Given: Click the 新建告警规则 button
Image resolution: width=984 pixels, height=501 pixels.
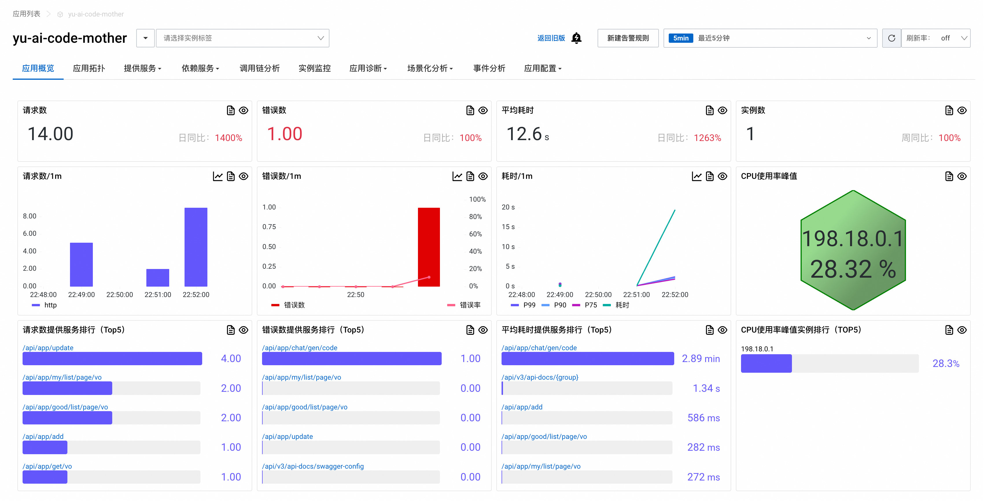Looking at the screenshot, I should tap(628, 38).
